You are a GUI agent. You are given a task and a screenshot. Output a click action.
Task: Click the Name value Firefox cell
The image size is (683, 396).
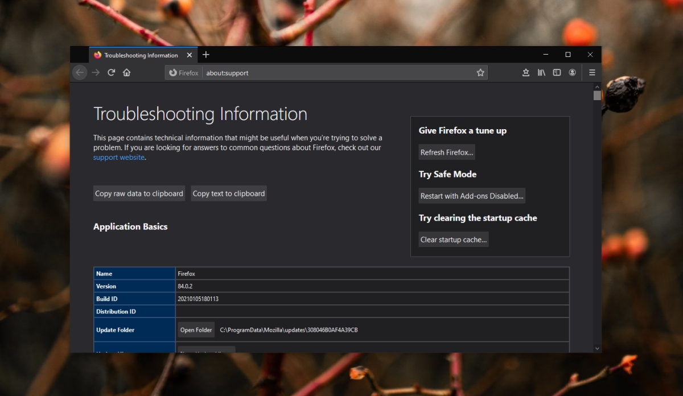(372, 274)
